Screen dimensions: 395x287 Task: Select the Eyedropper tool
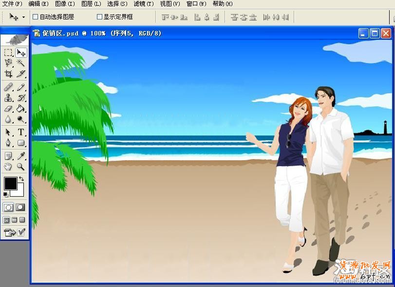[x=21, y=156]
